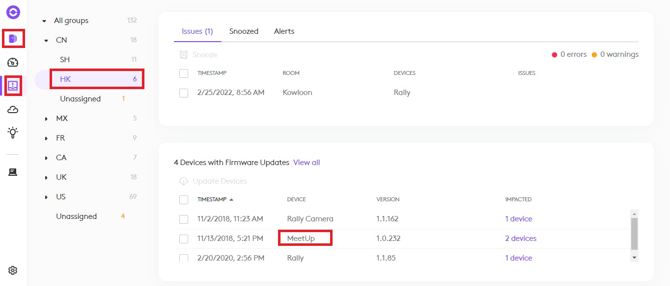Open the dashboard gauge icon
The image size is (670, 286).
pos(13,62)
